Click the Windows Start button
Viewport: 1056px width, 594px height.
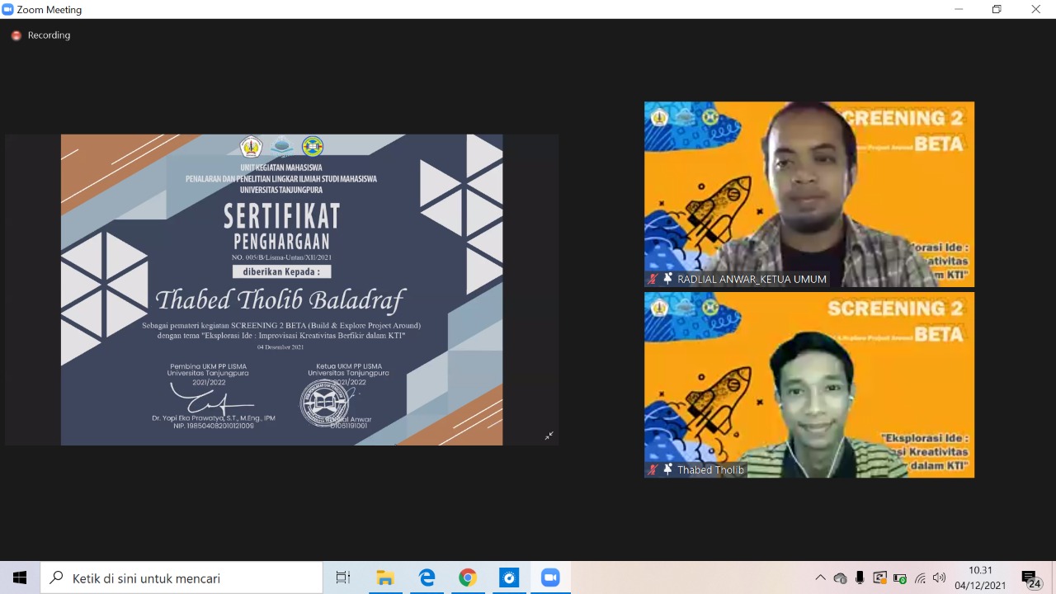[x=20, y=578]
